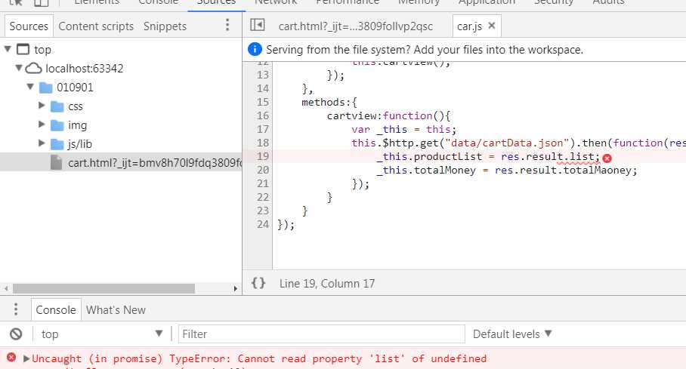Open the console context top dropdown
This screenshot has height=369, width=686.
click(x=101, y=334)
